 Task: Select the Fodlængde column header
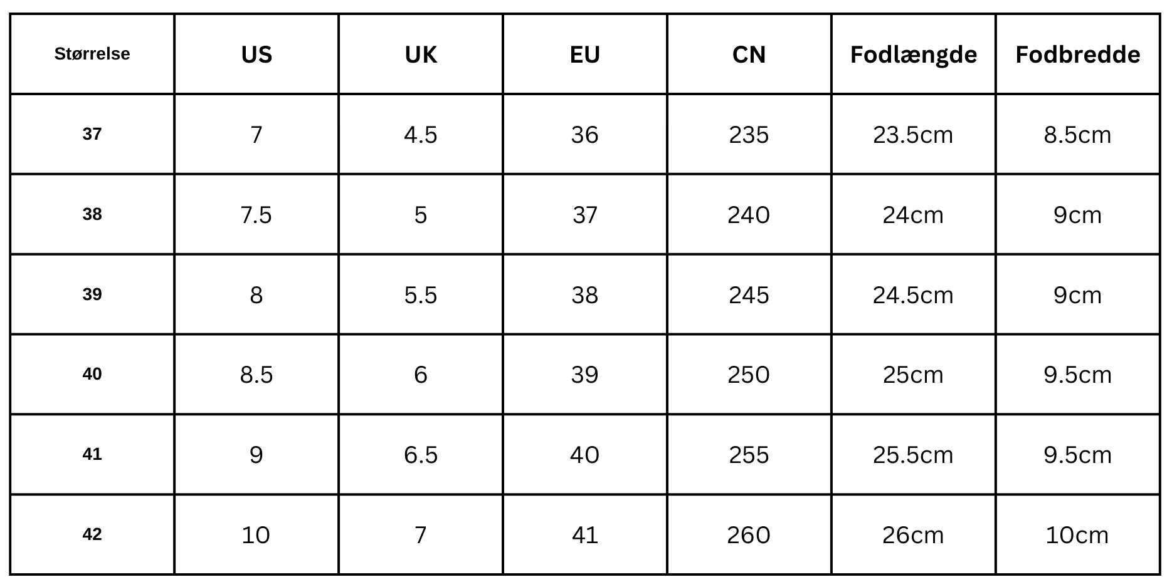pos(913,55)
